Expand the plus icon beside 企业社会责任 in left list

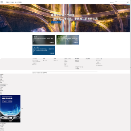(7, 84)
